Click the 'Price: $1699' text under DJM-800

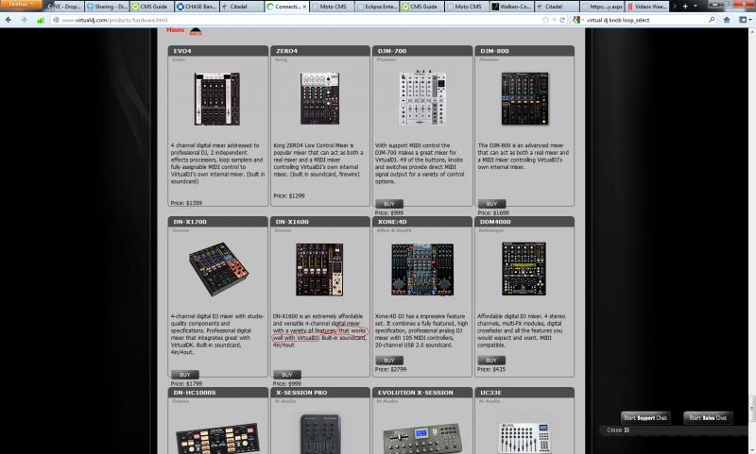[493, 212]
